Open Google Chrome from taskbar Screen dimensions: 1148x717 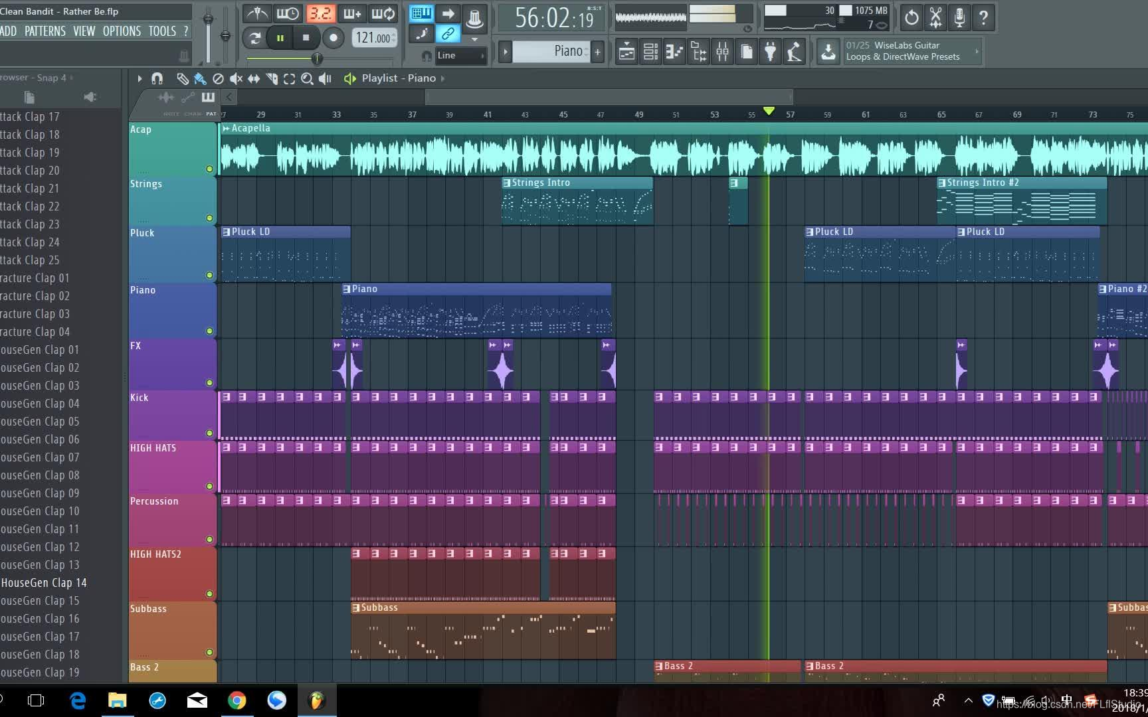pyautogui.click(x=237, y=700)
